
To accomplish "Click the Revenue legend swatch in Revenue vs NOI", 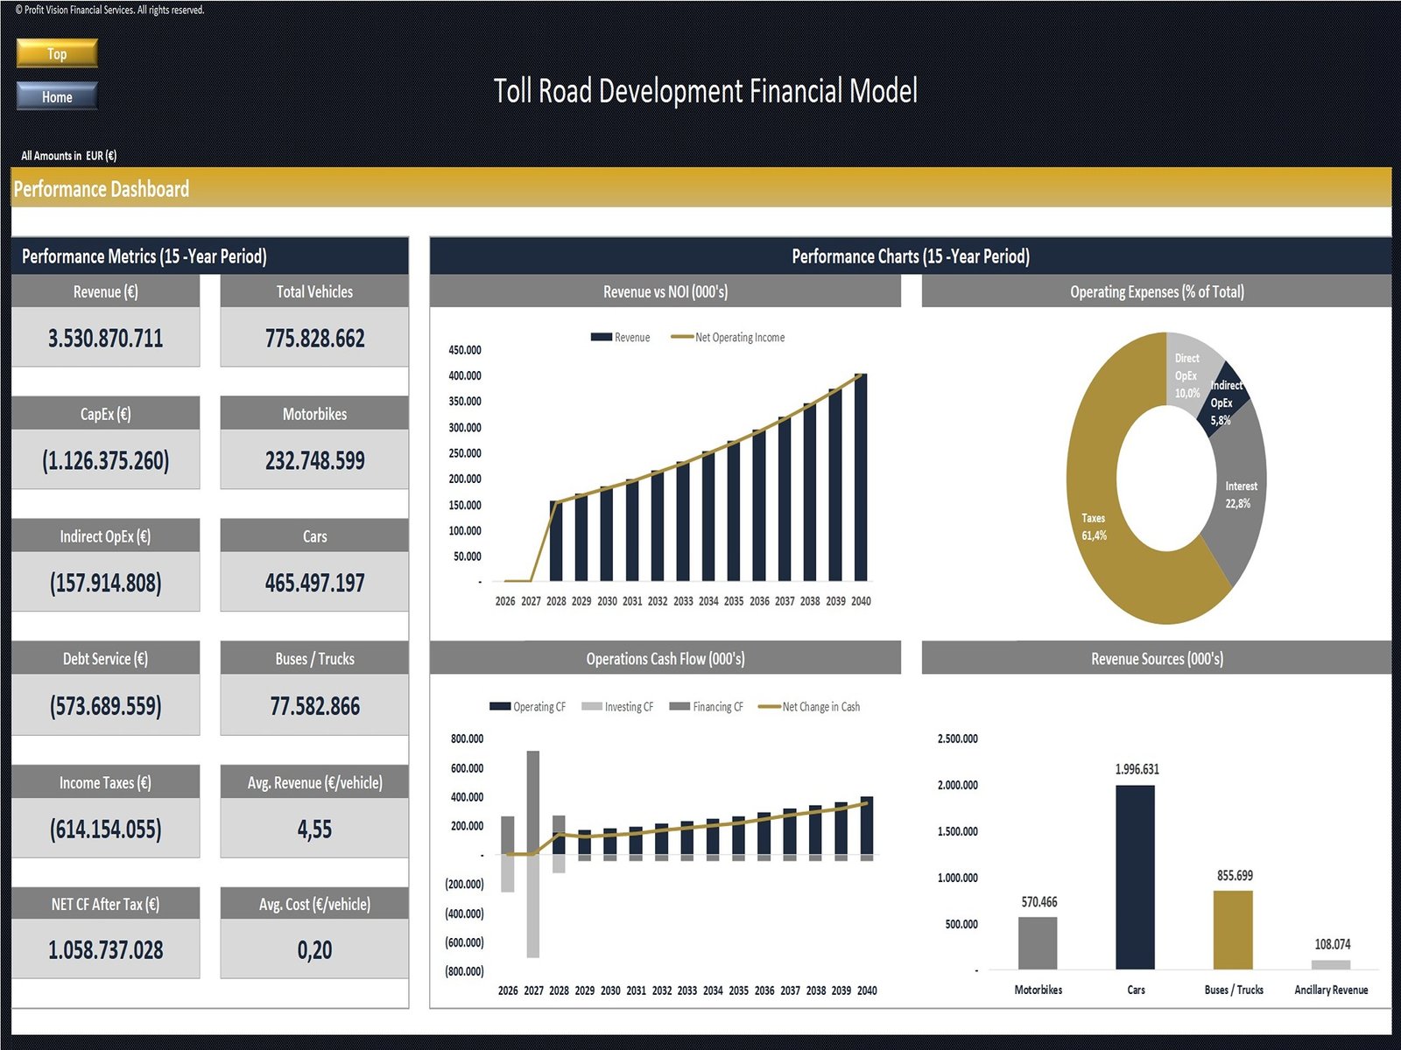I will [x=601, y=337].
